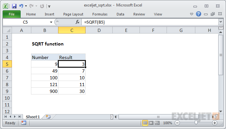The image size is (226, 129).
Task: Go to first sheet navigation arrow
Action: [x=5, y=117]
